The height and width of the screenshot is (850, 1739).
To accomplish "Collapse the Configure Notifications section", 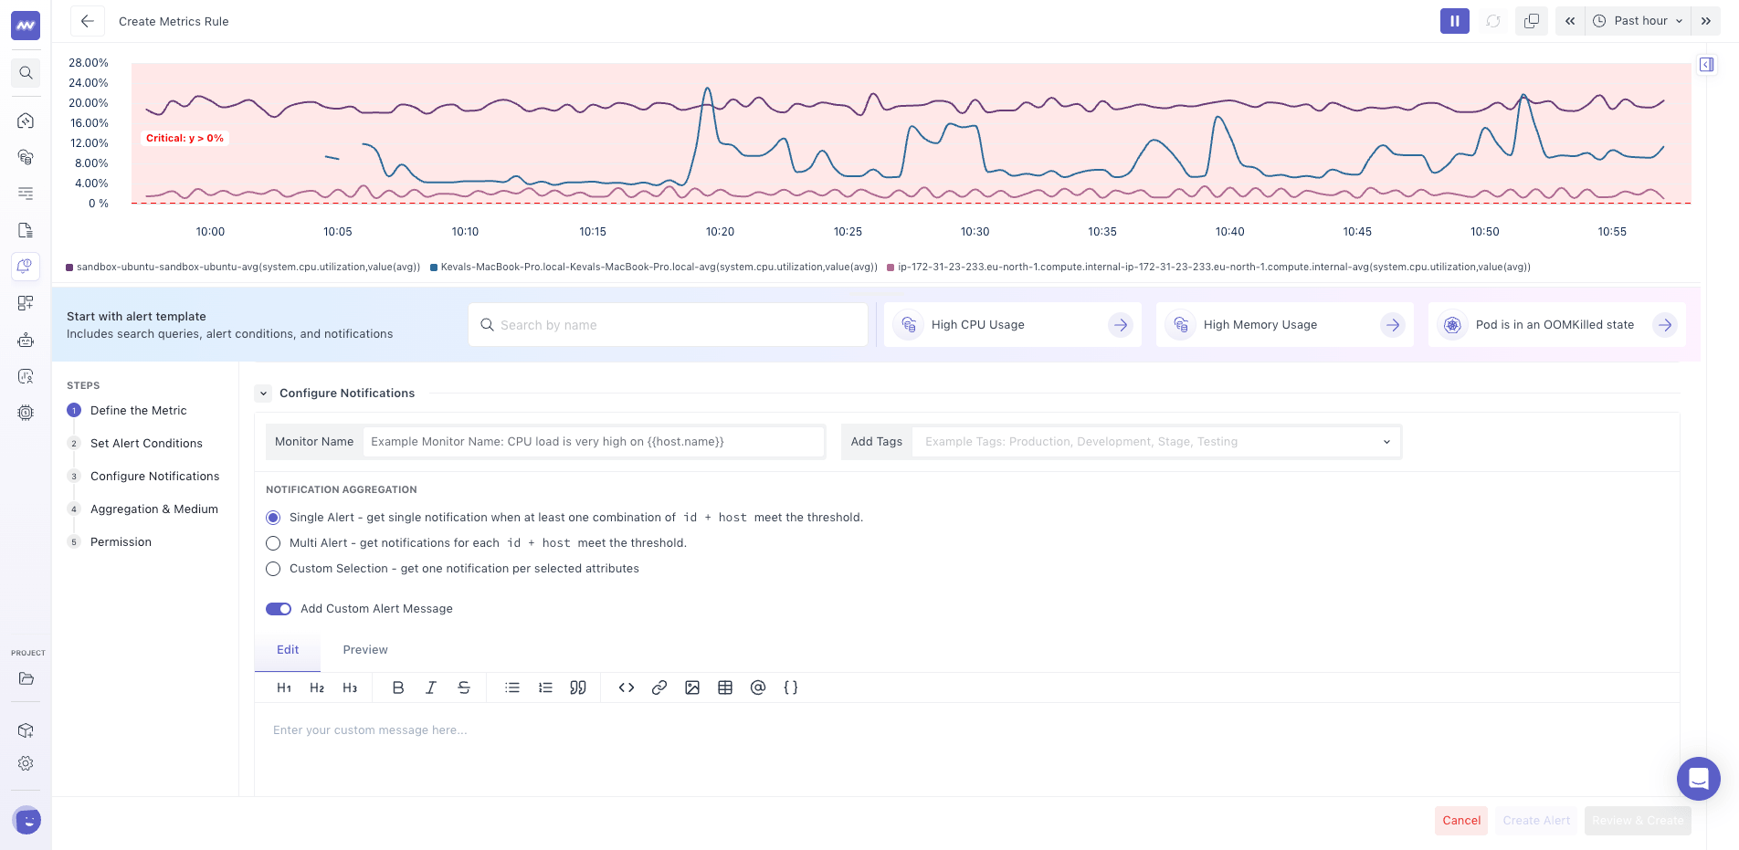I will point(263,394).
